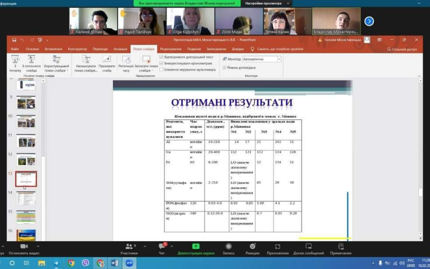Open Whiteboards (Доски сообщений) in Zoom
The width and height of the screenshot is (430, 269).
click(x=309, y=249)
